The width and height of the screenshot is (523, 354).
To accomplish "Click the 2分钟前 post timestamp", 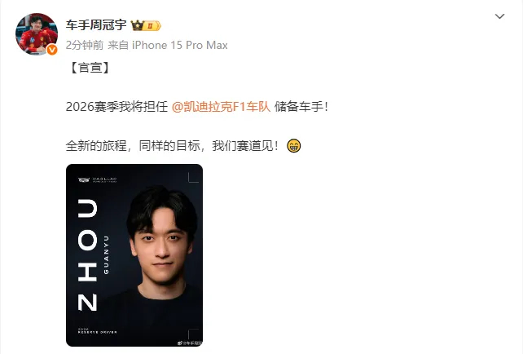I will pyautogui.click(x=85, y=45).
